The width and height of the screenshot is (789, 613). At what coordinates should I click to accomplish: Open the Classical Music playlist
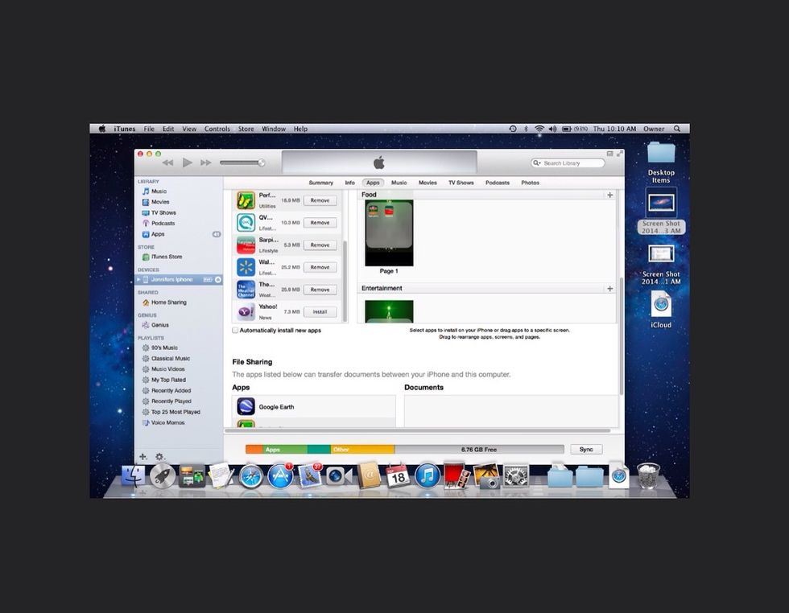pyautogui.click(x=170, y=359)
